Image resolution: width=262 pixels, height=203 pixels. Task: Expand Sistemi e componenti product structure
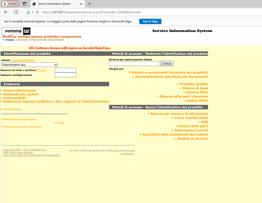(x=169, y=72)
